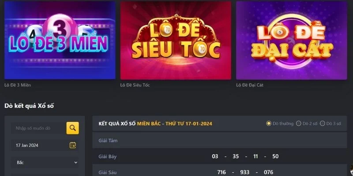The width and height of the screenshot is (353, 176).
Task: Select the Giải Tám results row
Action: tap(220, 140)
